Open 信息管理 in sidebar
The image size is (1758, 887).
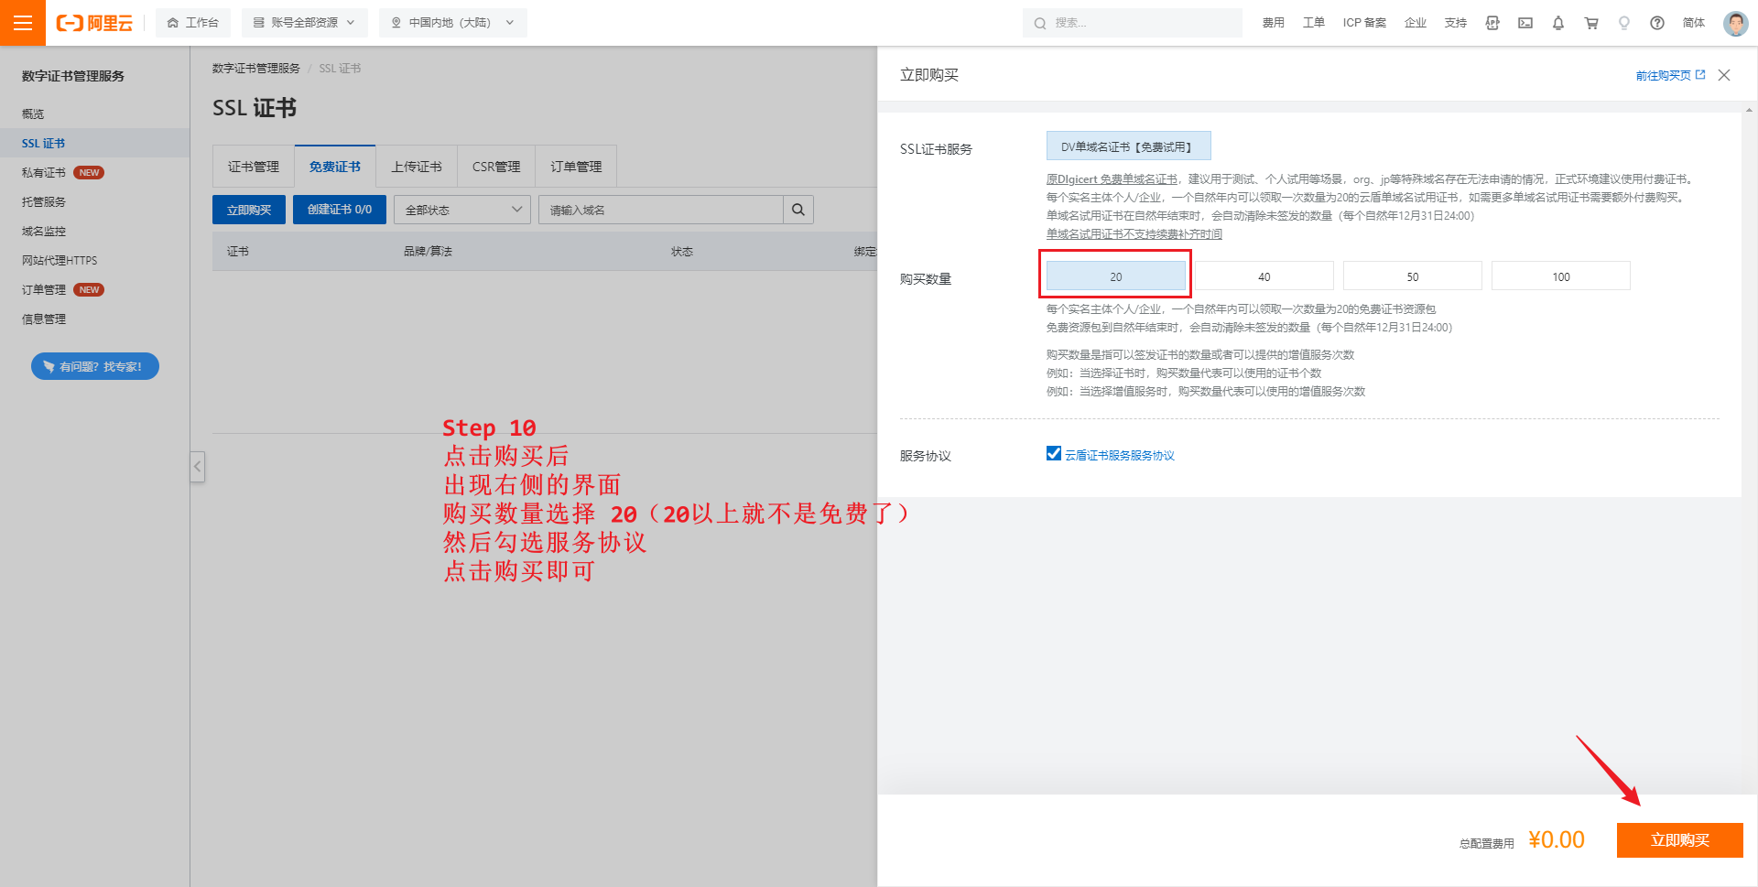[x=44, y=319]
